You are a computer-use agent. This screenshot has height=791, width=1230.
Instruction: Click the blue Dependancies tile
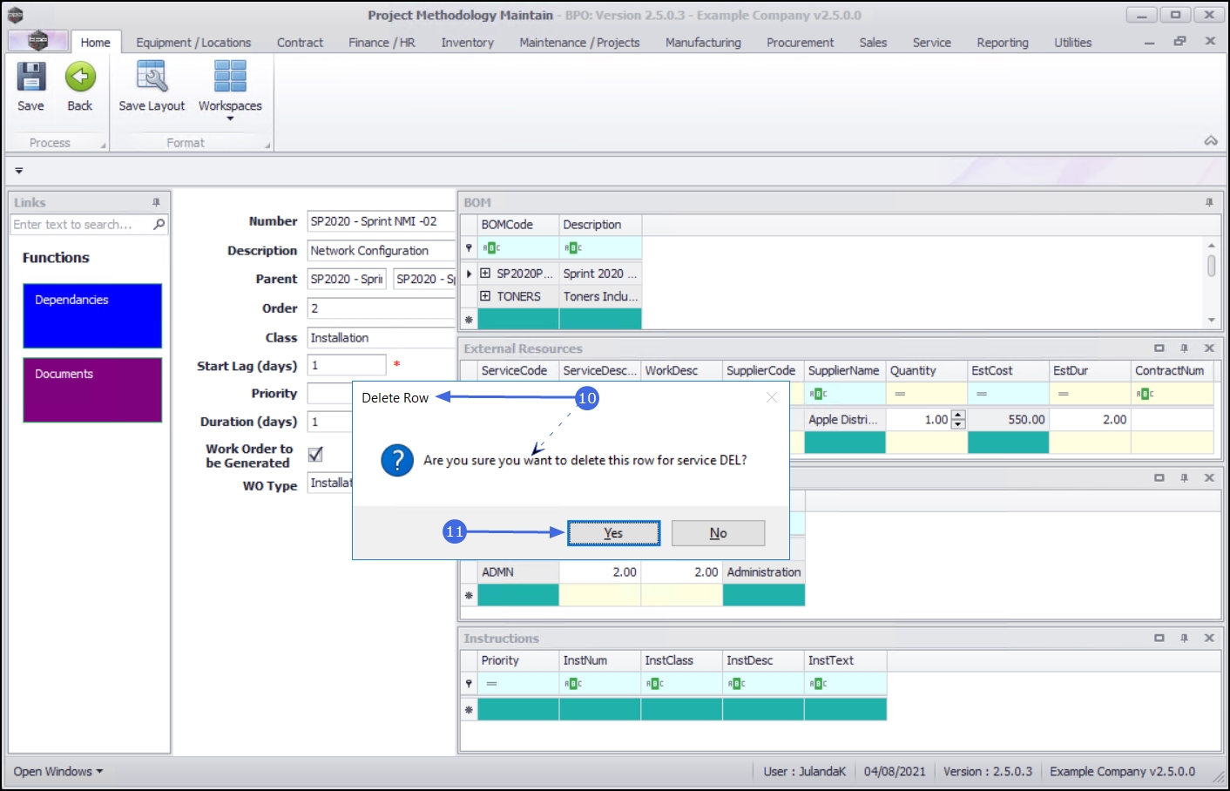92,315
